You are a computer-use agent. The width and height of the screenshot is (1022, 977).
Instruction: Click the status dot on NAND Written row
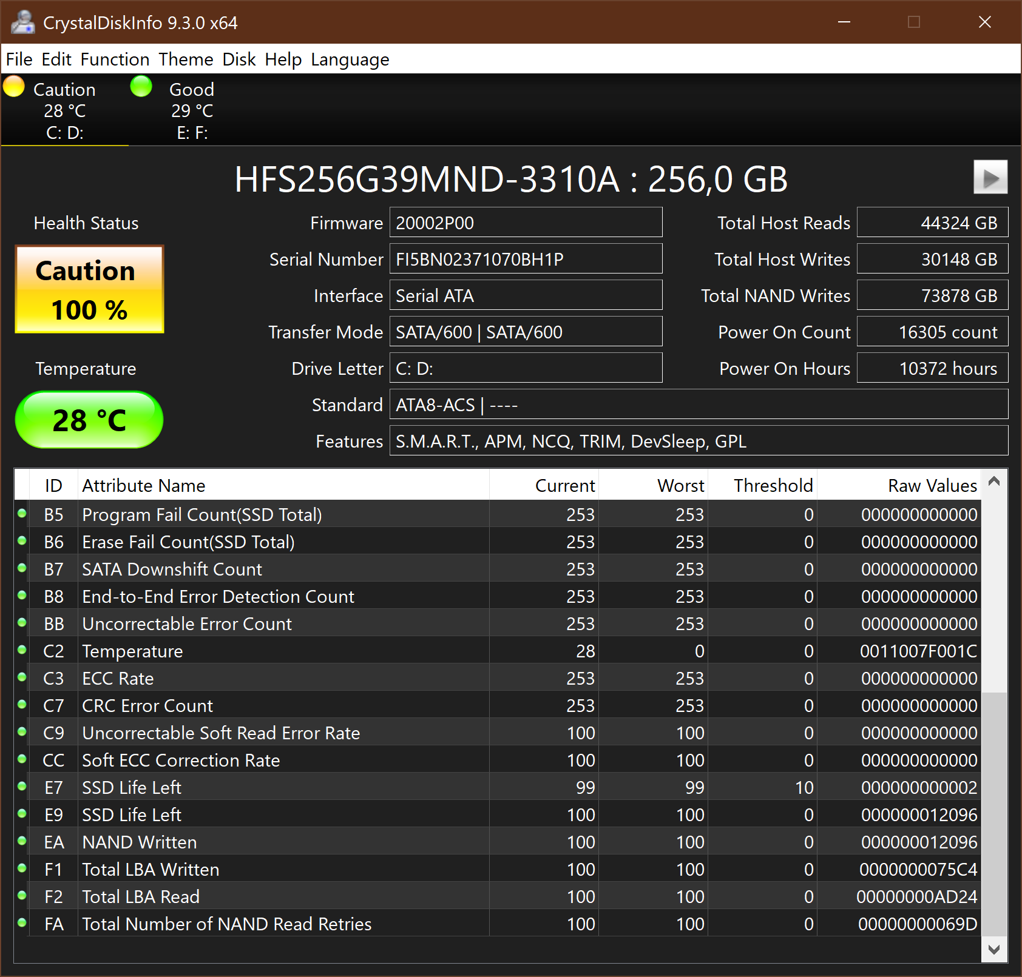pyautogui.click(x=22, y=841)
